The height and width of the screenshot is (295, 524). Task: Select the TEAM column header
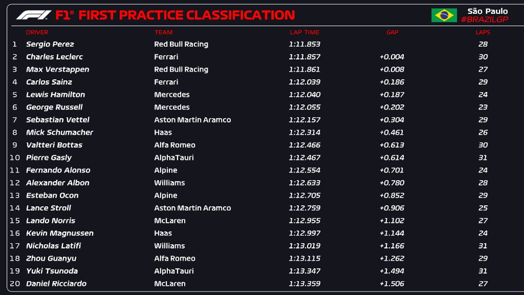click(x=164, y=32)
